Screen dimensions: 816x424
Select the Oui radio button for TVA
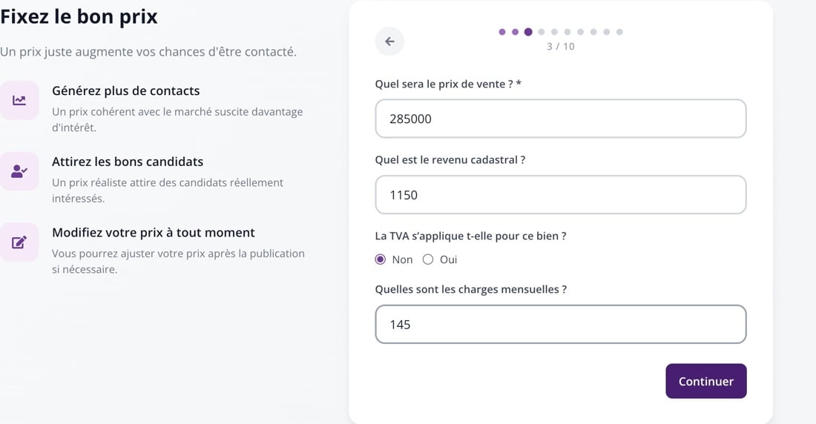click(428, 259)
